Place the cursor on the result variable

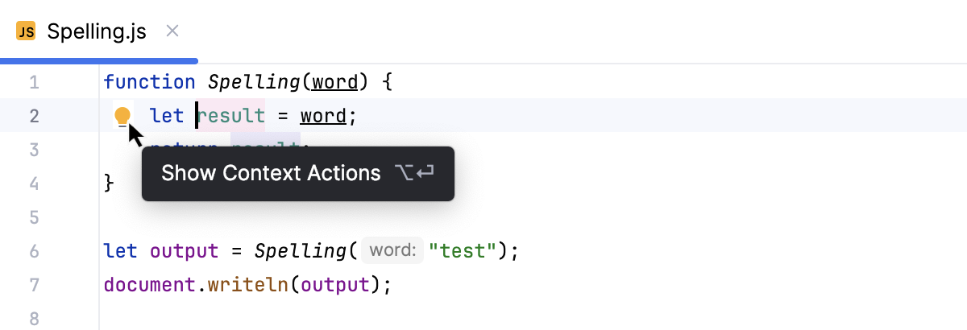pos(231,116)
